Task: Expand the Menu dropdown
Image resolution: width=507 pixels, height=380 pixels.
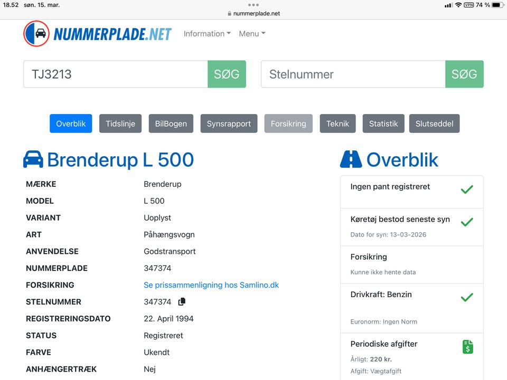Action: pos(252,34)
